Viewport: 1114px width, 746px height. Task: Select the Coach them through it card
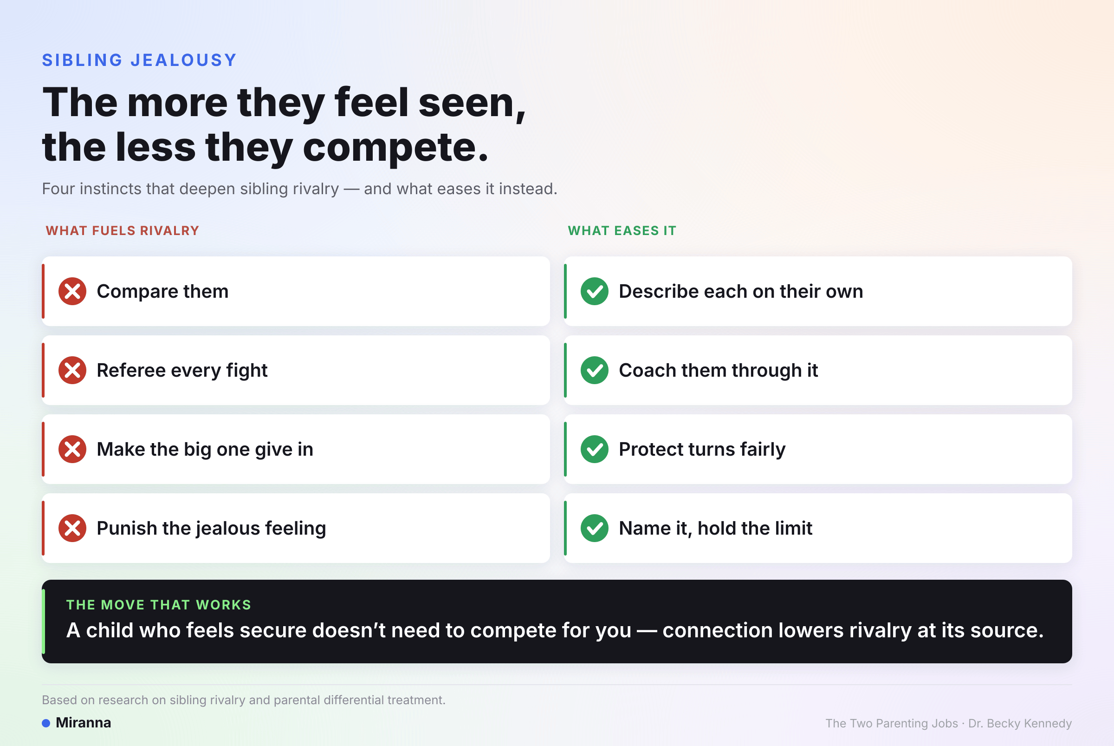818,370
